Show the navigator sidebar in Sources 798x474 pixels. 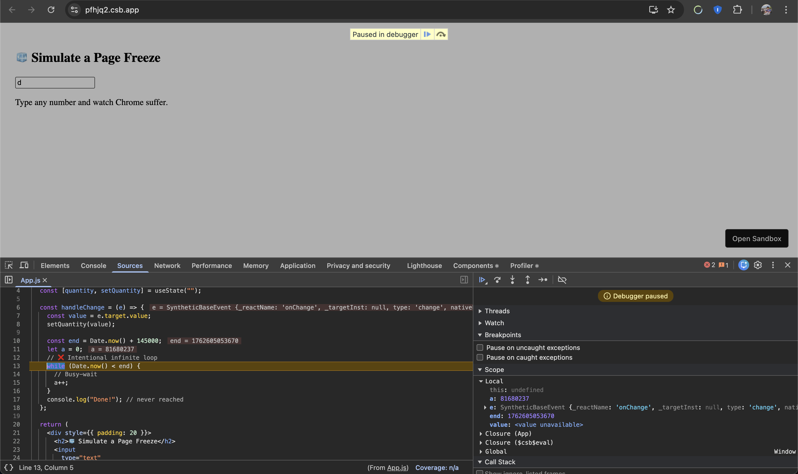click(8, 280)
